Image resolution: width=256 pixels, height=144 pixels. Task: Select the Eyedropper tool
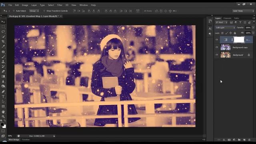tap(3, 46)
